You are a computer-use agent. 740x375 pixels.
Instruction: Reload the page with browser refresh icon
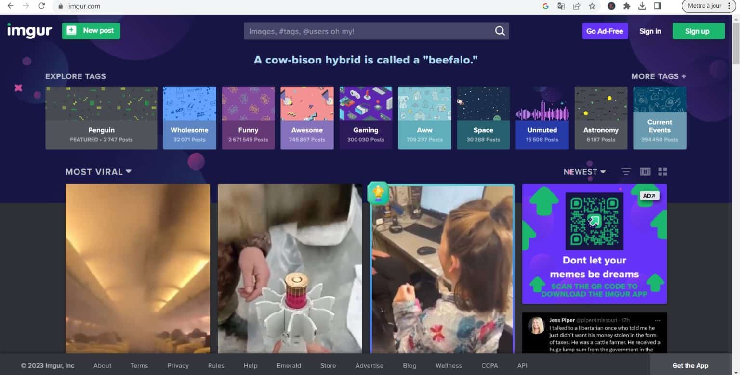[41, 6]
